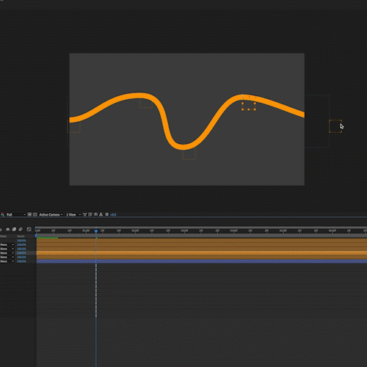The width and height of the screenshot is (367, 367).
Task: Click the Show Channel RGB color icon
Action: click(x=2, y=214)
